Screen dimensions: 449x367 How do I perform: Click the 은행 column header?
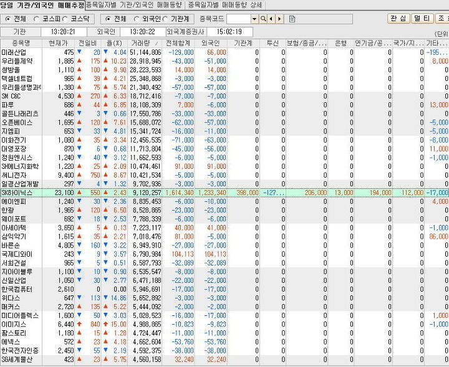(340, 43)
